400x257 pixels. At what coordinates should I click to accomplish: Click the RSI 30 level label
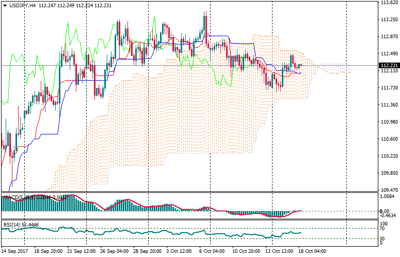383,238
